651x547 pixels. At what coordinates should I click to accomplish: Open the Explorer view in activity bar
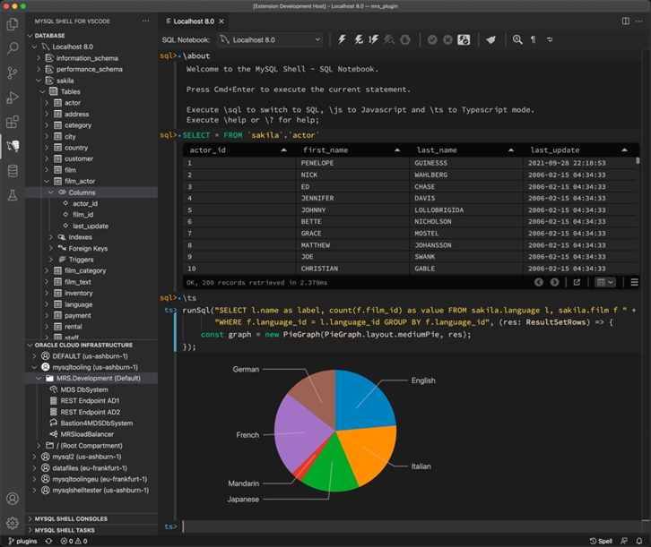pos(13,24)
